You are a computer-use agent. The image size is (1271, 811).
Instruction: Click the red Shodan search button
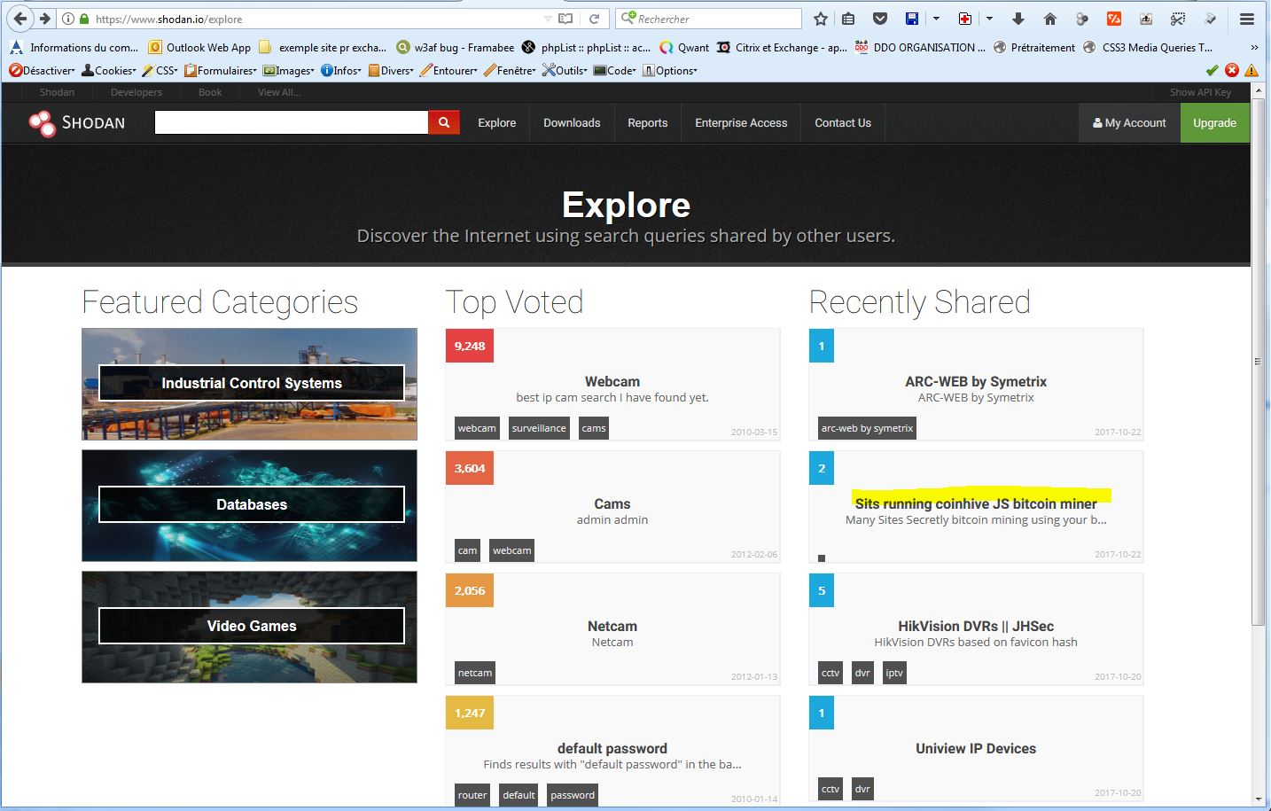444,123
